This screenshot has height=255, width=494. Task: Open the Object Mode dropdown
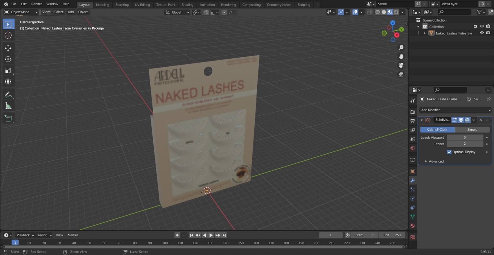[x=21, y=12]
